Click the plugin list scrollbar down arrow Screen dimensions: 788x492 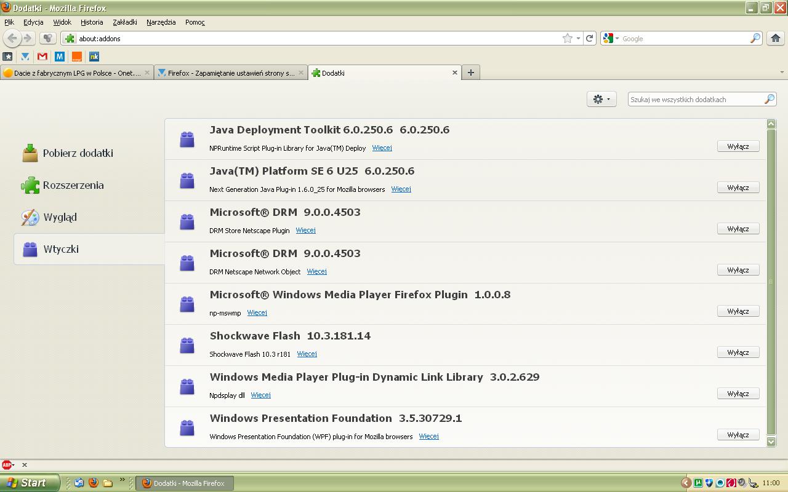click(771, 441)
